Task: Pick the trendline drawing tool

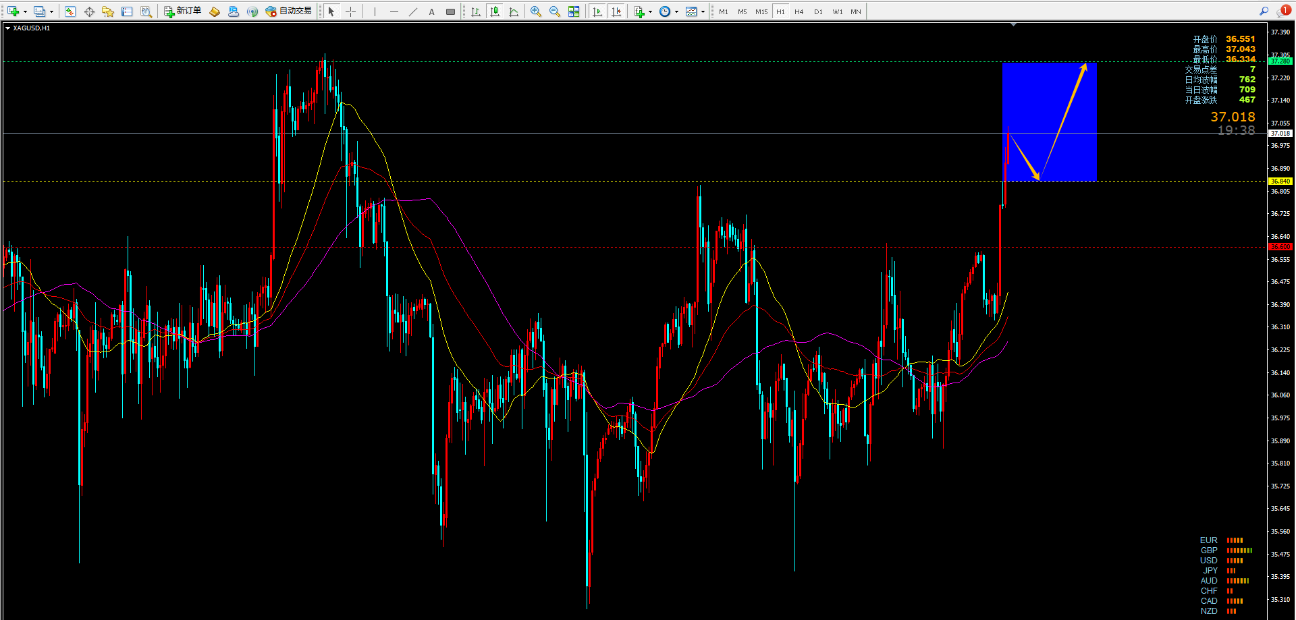Action: [x=413, y=11]
